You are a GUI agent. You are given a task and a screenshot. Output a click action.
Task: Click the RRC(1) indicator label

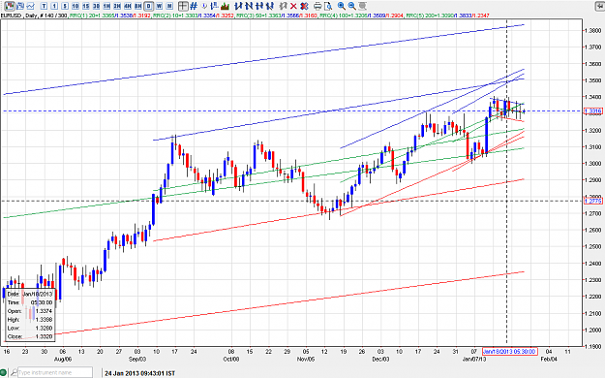110,16
